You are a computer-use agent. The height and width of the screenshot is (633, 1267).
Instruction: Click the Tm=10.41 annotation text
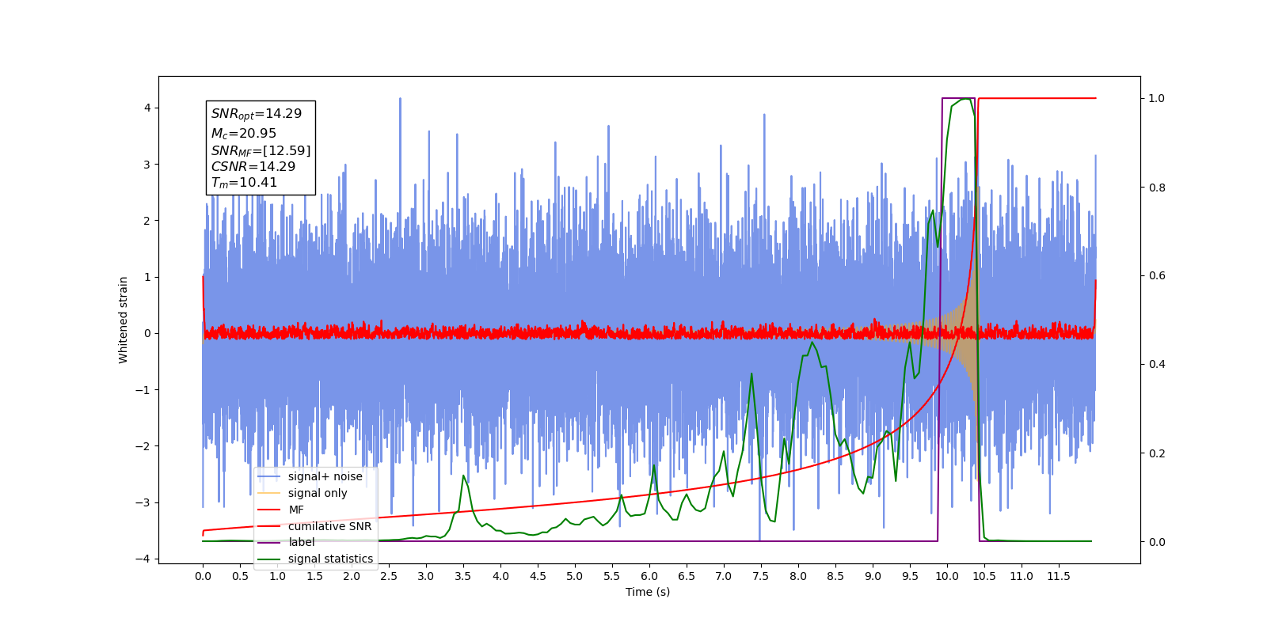pos(244,183)
